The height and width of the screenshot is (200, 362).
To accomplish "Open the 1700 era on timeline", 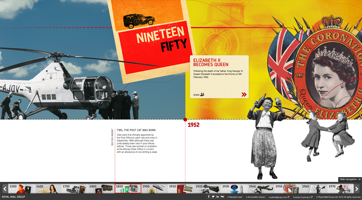I will coord(74,189).
